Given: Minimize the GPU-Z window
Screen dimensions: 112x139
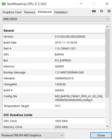Looking at the screenshot, I should click(81, 4).
